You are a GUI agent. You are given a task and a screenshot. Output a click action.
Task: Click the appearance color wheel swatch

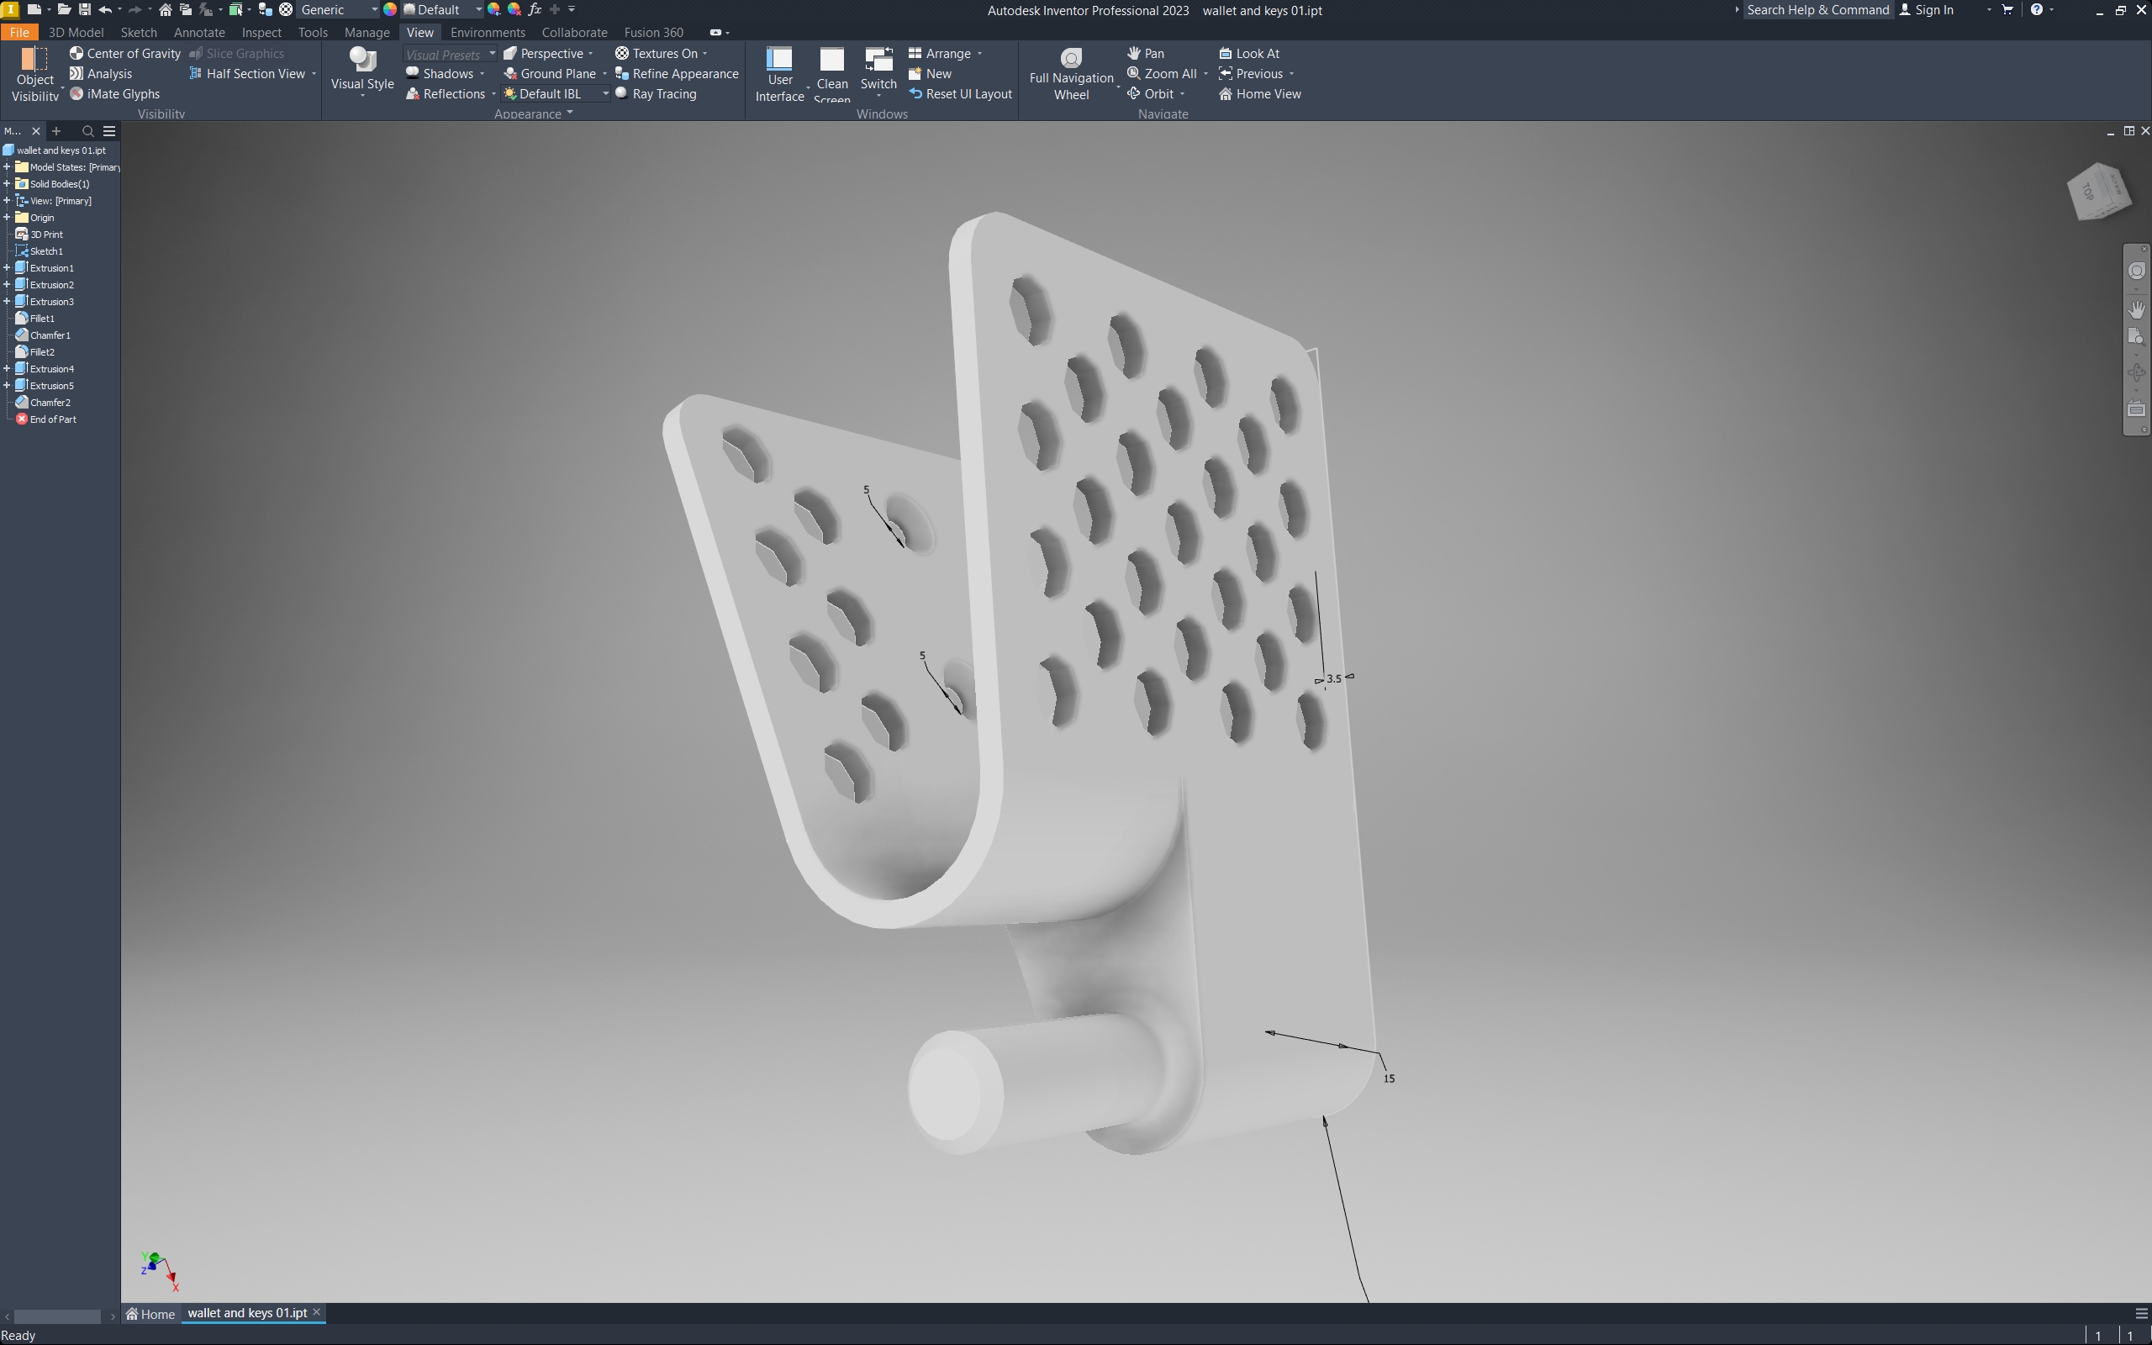click(389, 10)
